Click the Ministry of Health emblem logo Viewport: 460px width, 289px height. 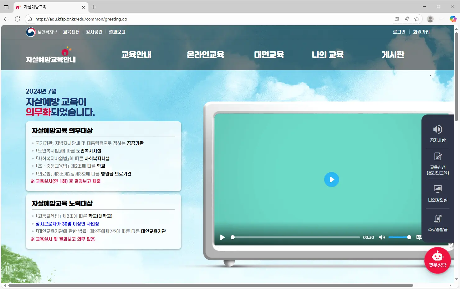[x=30, y=31]
